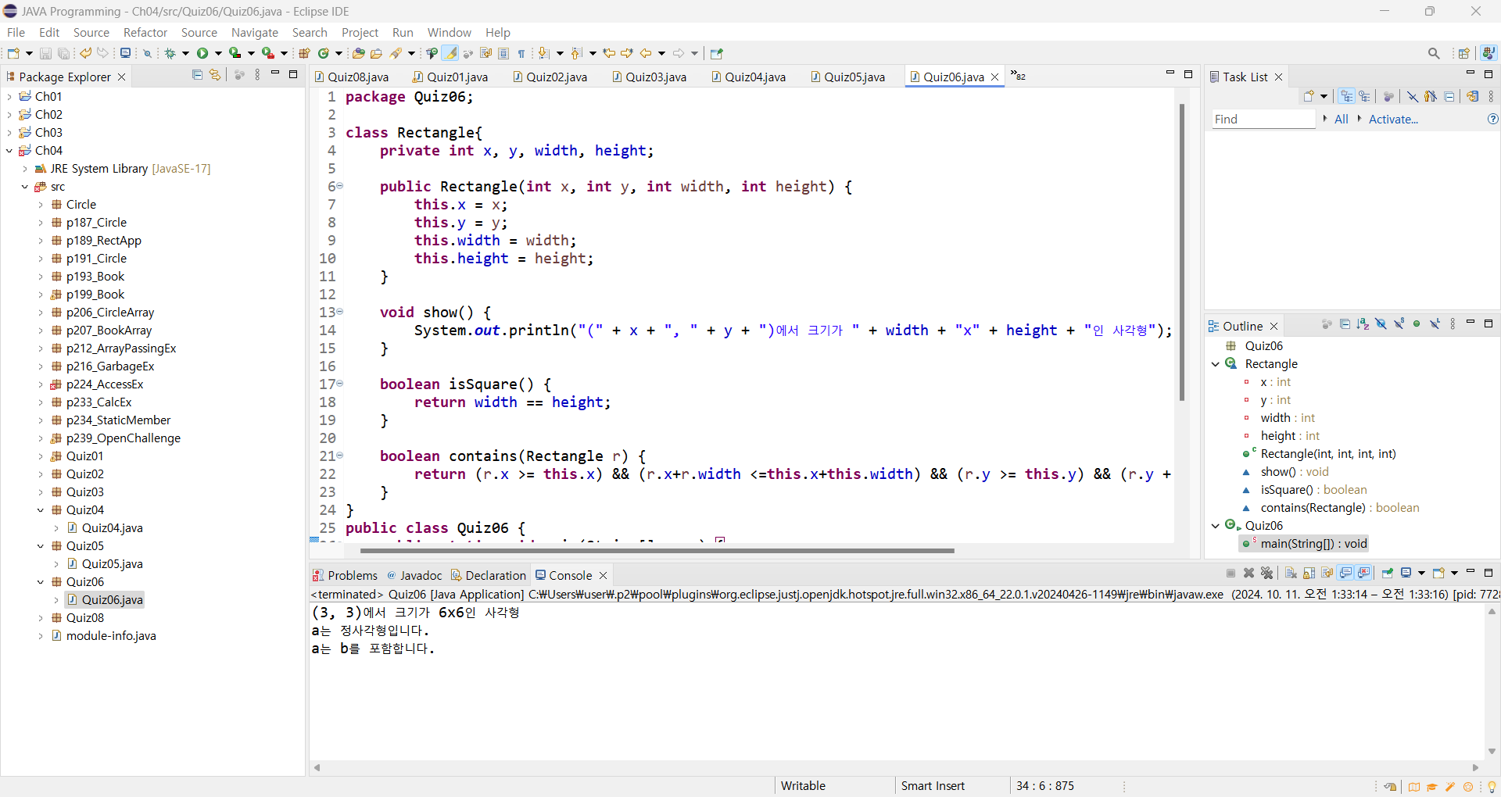
Task: Toggle Categorized presentation in Task List
Action: [x=1346, y=96]
